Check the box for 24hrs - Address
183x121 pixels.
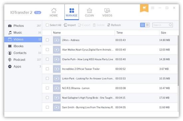click(47, 40)
